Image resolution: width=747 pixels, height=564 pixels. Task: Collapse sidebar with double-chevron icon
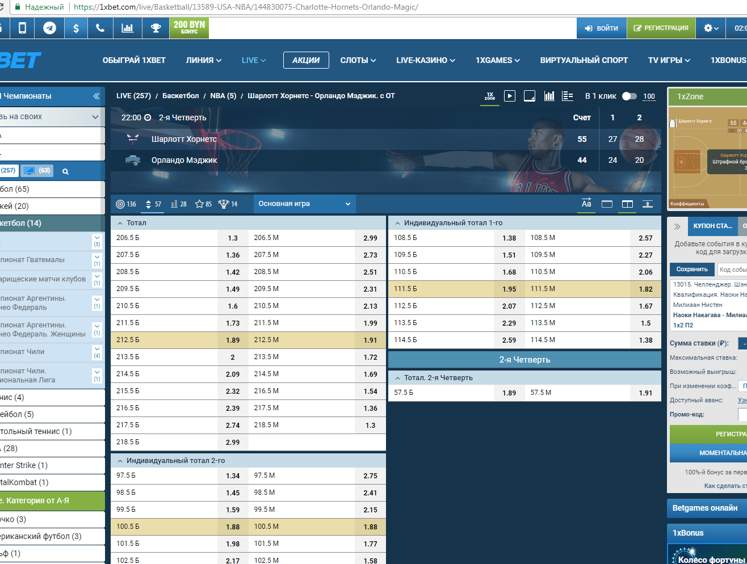96,96
